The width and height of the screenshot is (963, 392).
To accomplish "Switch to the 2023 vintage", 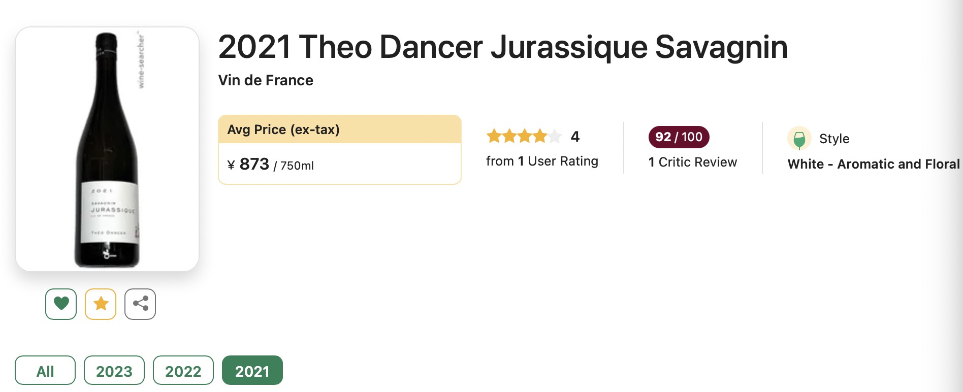I will point(114,371).
